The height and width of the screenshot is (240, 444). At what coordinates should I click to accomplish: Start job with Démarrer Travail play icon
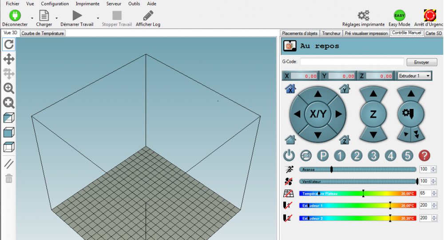tap(77, 15)
